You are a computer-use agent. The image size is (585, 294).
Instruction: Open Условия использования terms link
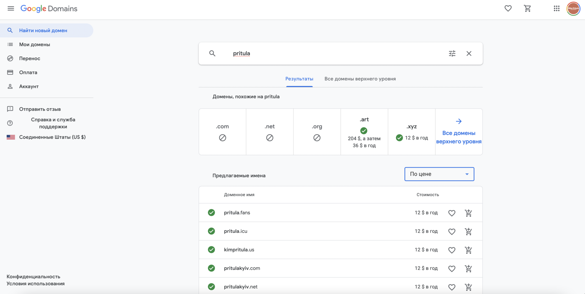pos(36,284)
